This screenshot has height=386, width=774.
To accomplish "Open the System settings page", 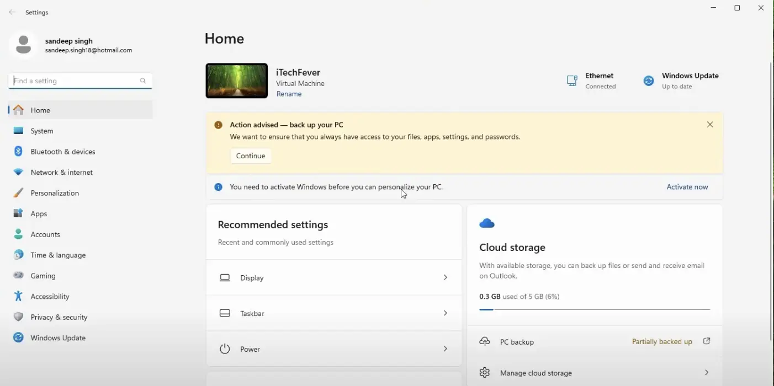I will click(x=81, y=131).
